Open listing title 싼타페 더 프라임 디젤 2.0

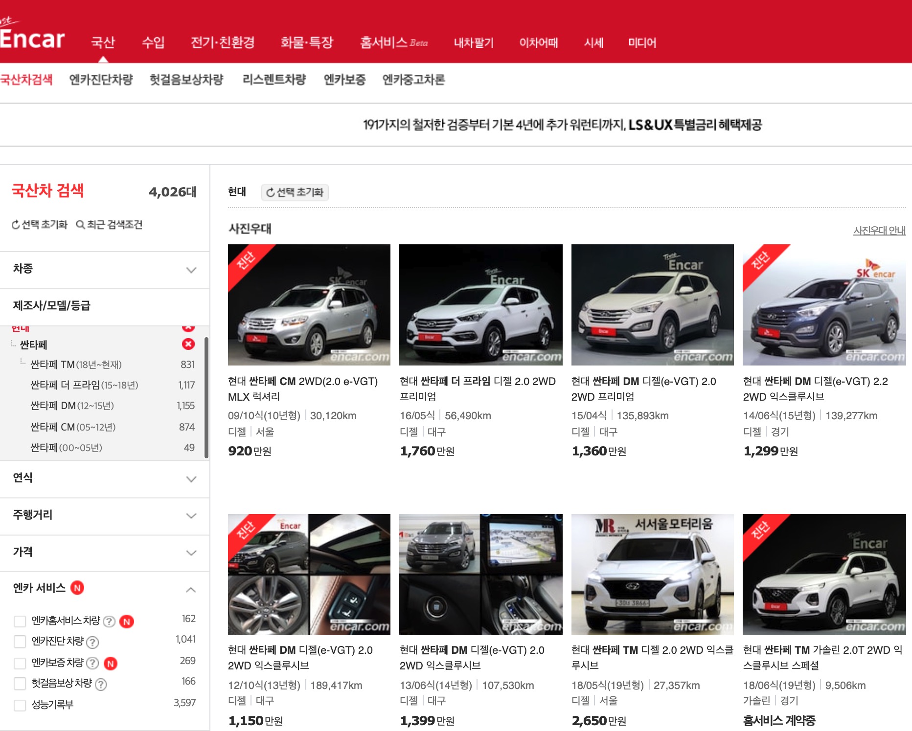click(x=478, y=389)
